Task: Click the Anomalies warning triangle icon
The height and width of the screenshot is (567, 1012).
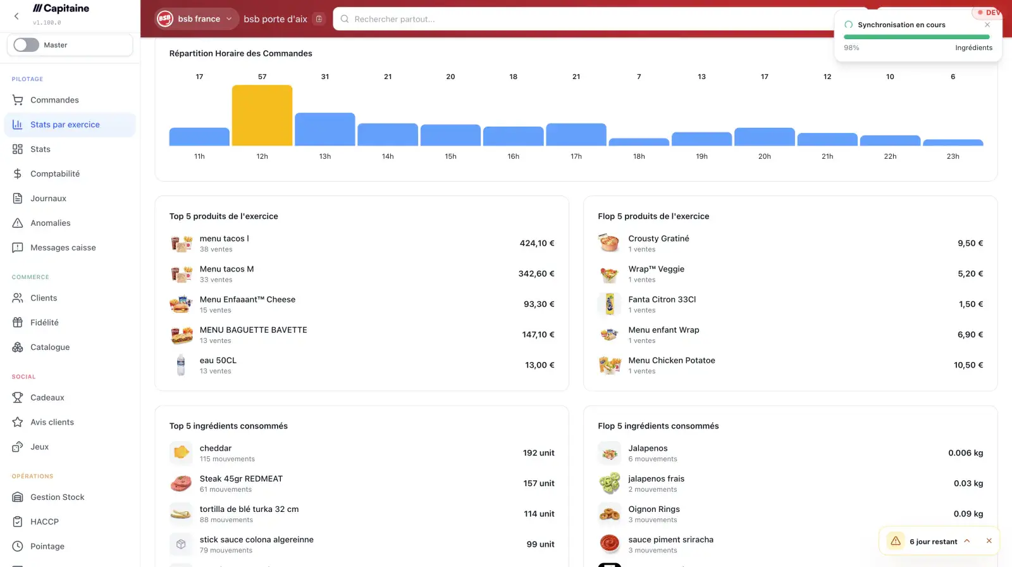Action: (18, 223)
